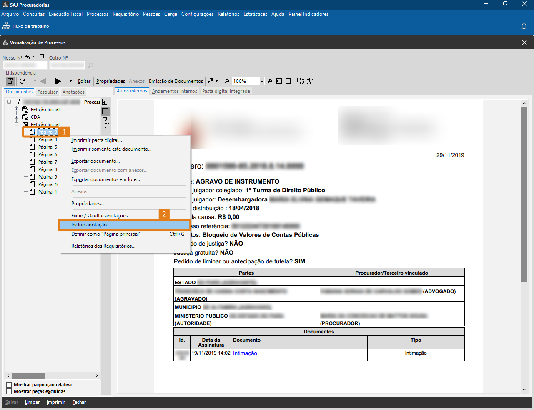Collapse the root process tree node
The height and width of the screenshot is (410, 534).
click(9, 102)
